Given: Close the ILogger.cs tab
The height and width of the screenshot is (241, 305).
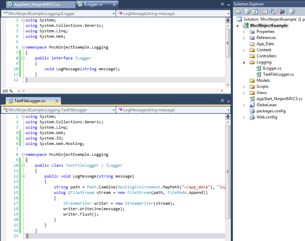Looking at the screenshot, I should pyautogui.click(x=114, y=5).
